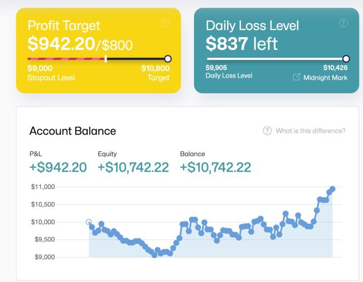363x282 pixels.
Task: Click the Balance value under Balance label
Action: (x=215, y=167)
